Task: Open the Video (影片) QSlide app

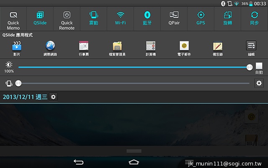Action: [17, 48]
